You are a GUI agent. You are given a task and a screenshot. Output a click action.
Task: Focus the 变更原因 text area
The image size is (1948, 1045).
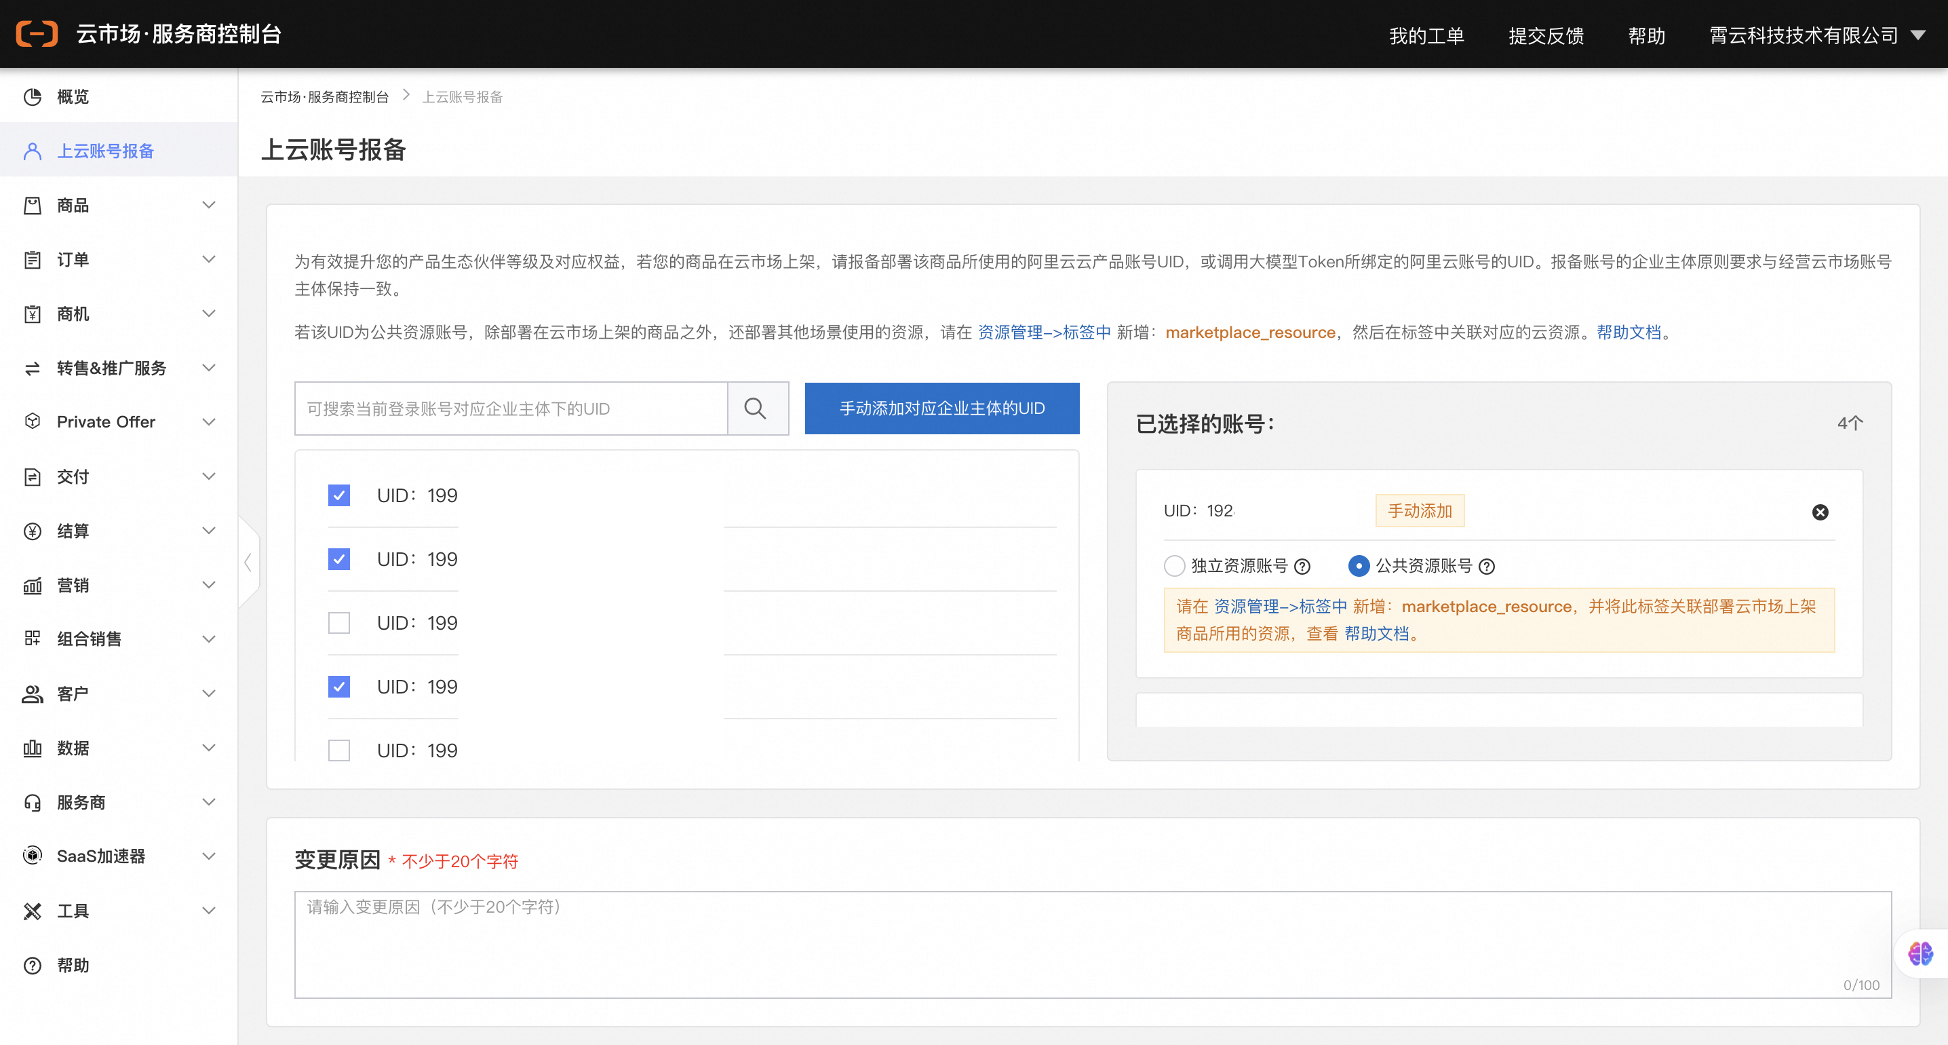[x=1093, y=945]
